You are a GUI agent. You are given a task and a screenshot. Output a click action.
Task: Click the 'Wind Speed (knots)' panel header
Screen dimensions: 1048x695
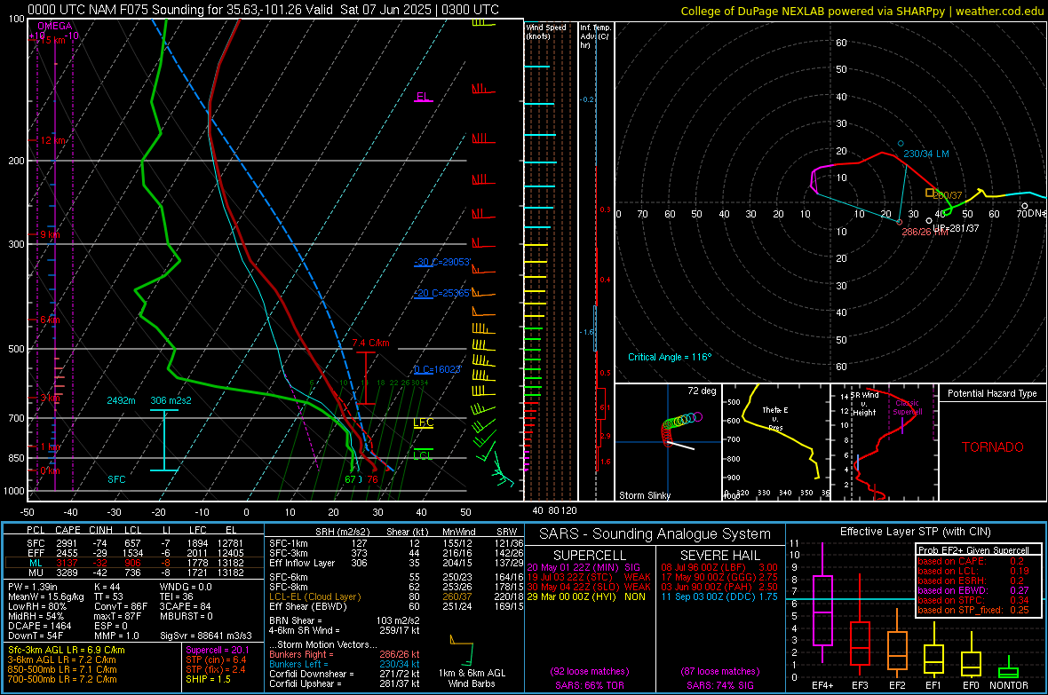(546, 31)
